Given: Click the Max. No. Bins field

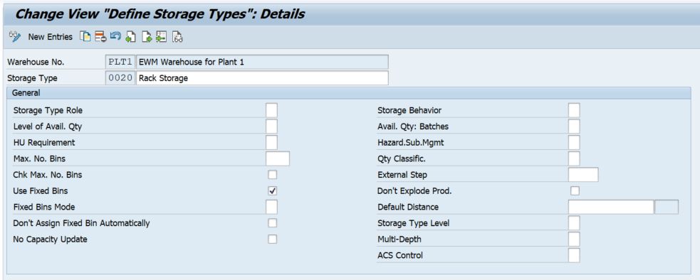Looking at the screenshot, I should 278,158.
